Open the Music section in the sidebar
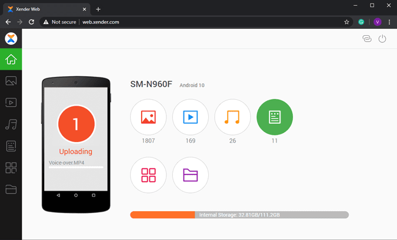 coord(11,124)
